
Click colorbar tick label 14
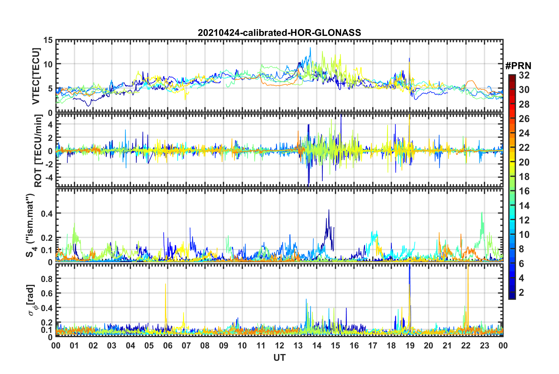524,206
